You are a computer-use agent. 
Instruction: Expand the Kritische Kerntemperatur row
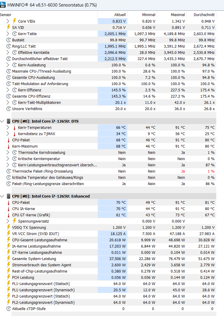pos(8,159)
